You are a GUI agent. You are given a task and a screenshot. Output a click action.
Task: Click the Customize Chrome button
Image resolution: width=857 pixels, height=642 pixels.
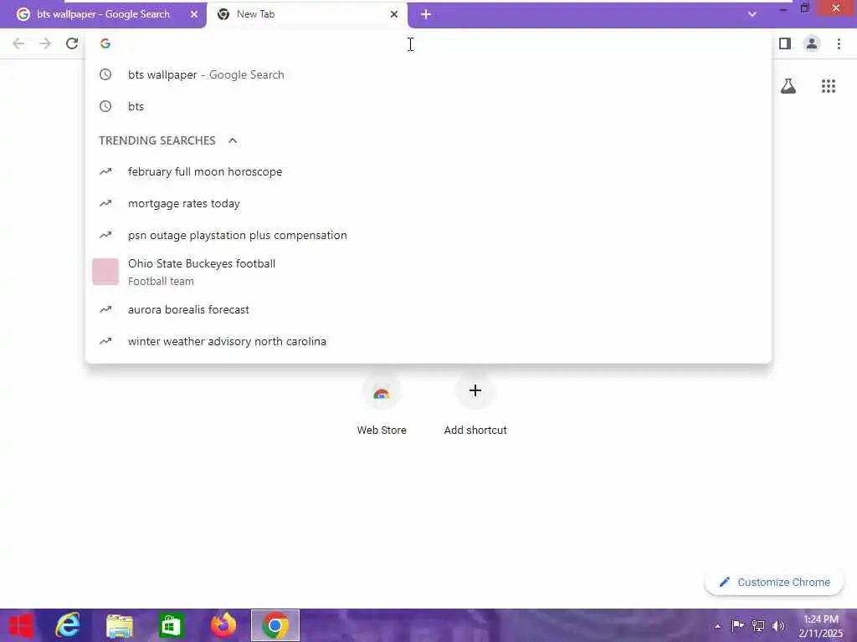pos(774,582)
